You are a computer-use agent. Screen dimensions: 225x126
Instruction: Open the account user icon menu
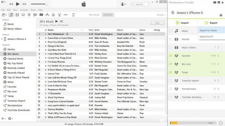point(123,4)
